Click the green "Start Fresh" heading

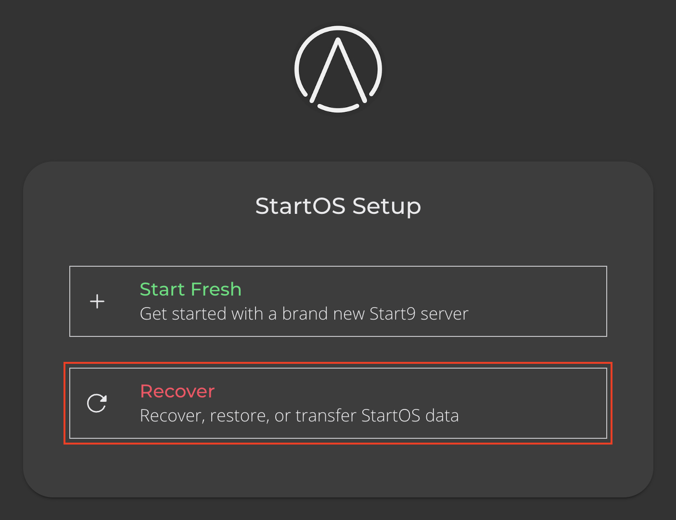191,289
